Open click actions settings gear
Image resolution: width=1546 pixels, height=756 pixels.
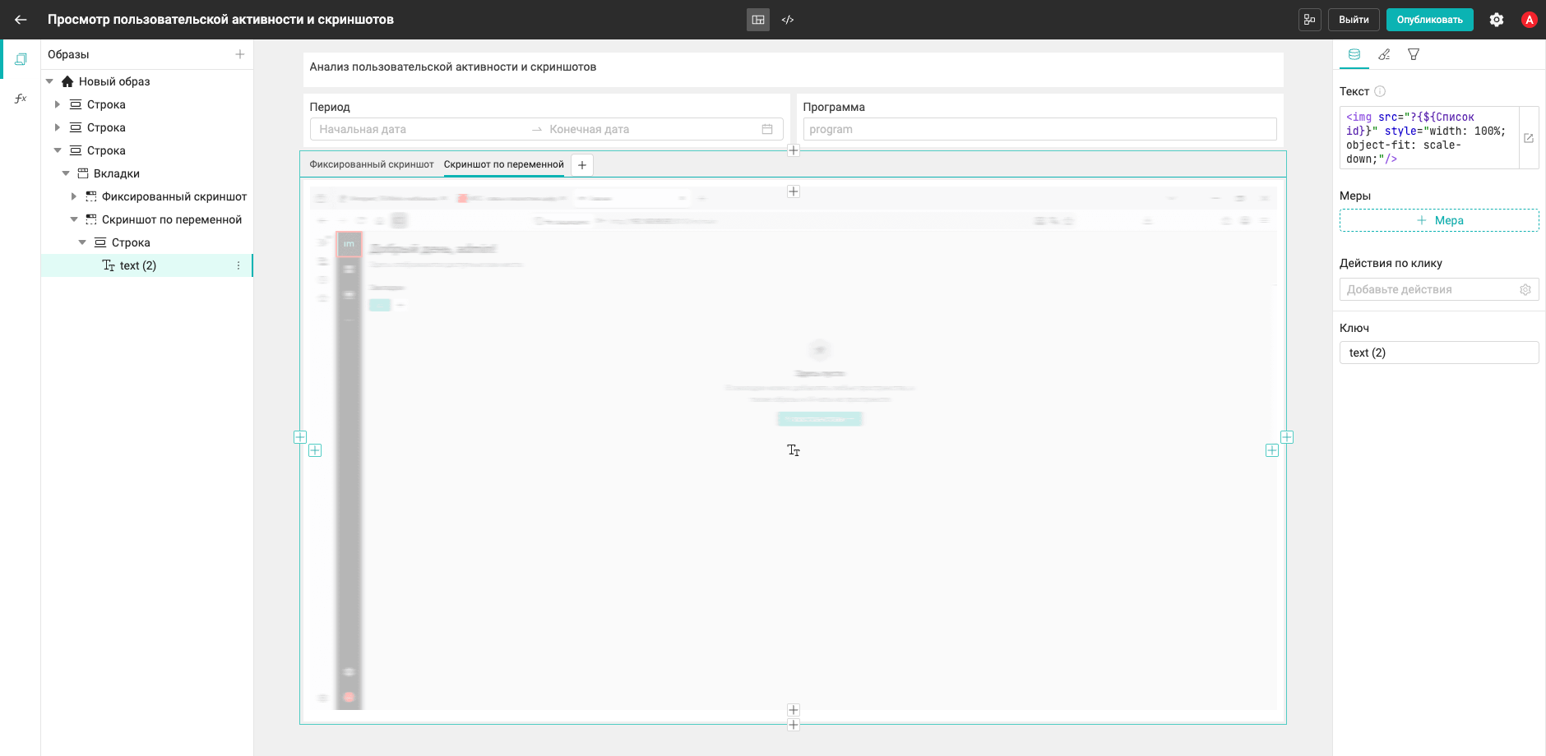(x=1525, y=289)
